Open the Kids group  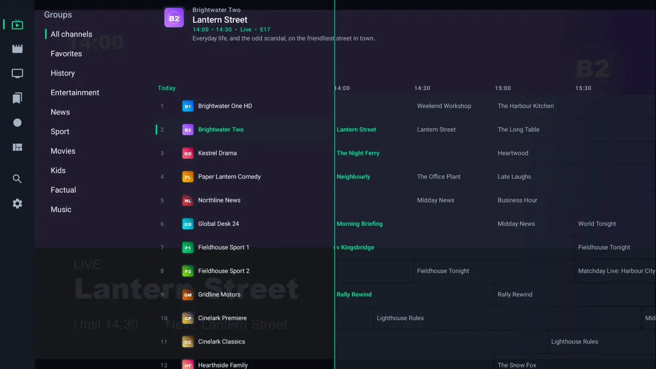(x=58, y=171)
